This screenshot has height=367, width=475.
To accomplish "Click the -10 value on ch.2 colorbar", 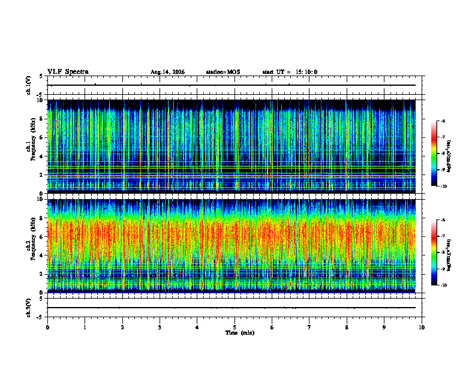I will pos(443,285).
